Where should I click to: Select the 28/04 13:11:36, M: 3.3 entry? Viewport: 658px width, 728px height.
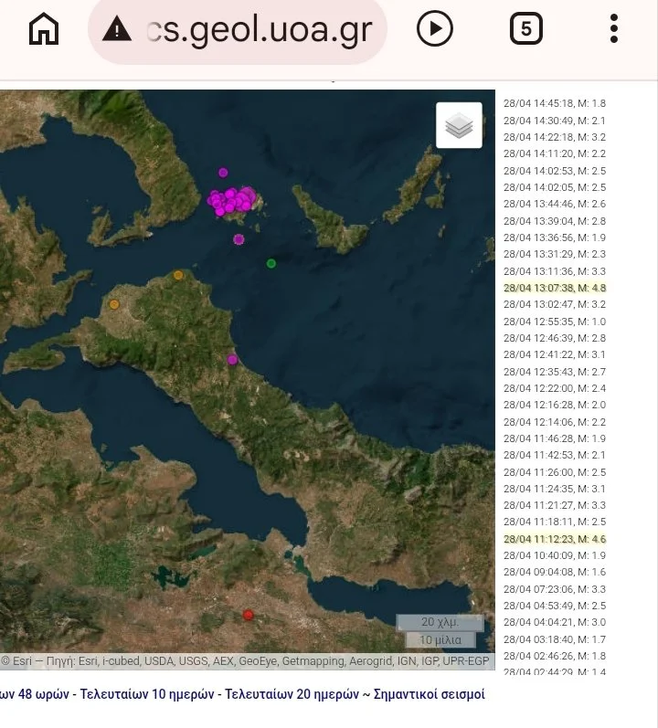coord(555,271)
